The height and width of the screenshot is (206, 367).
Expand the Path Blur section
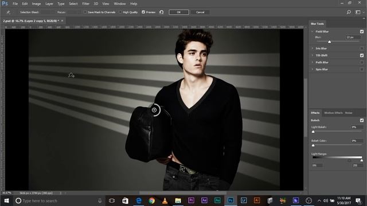tap(312, 62)
